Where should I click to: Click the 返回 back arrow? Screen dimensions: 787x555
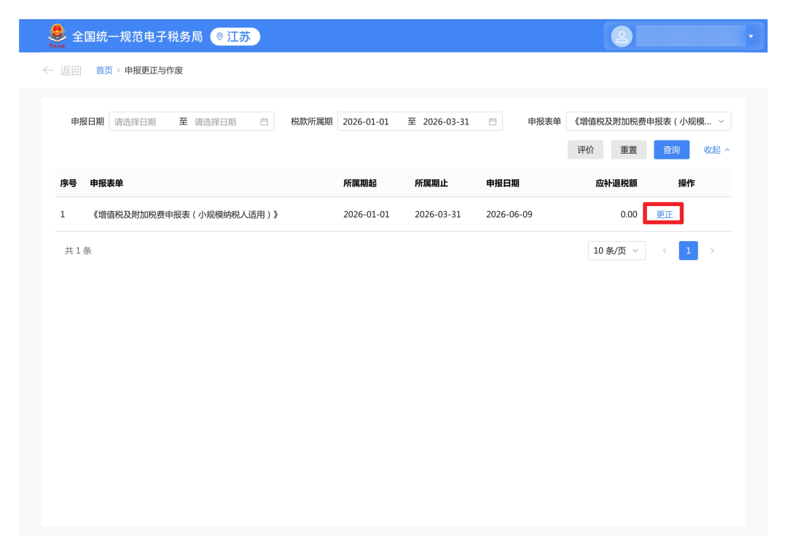click(48, 70)
